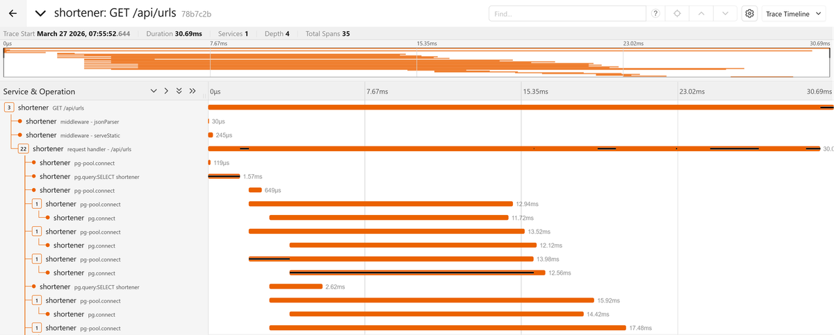Screen dimensions: 834x335
Task: Open the trace settings gear
Action: coord(749,14)
